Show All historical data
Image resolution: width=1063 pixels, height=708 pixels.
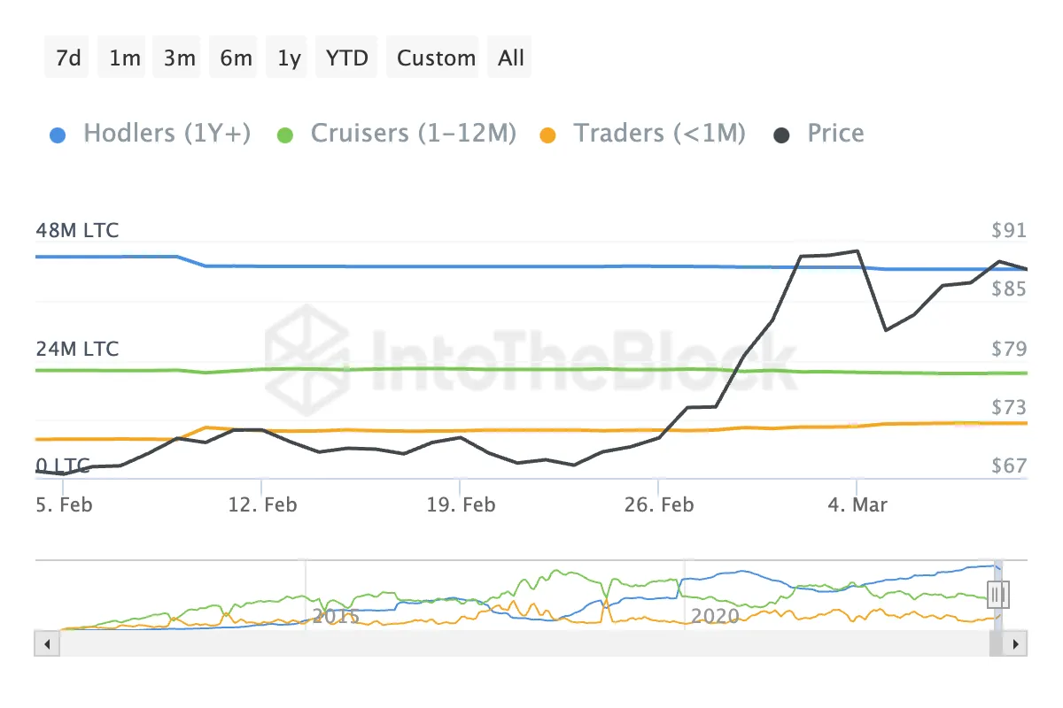511,58
